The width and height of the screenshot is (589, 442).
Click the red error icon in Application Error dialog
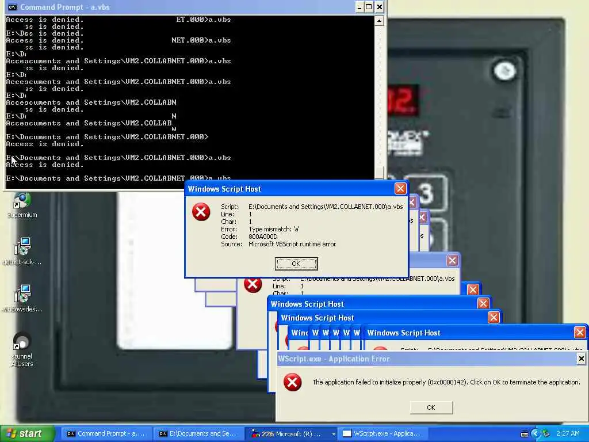point(292,382)
